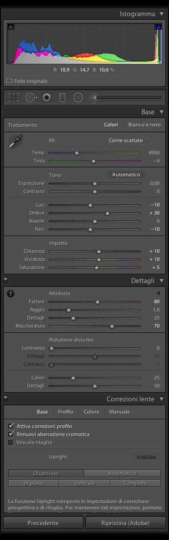Select the Radial Filter tool icon
The image size is (169, 540).
point(78,97)
